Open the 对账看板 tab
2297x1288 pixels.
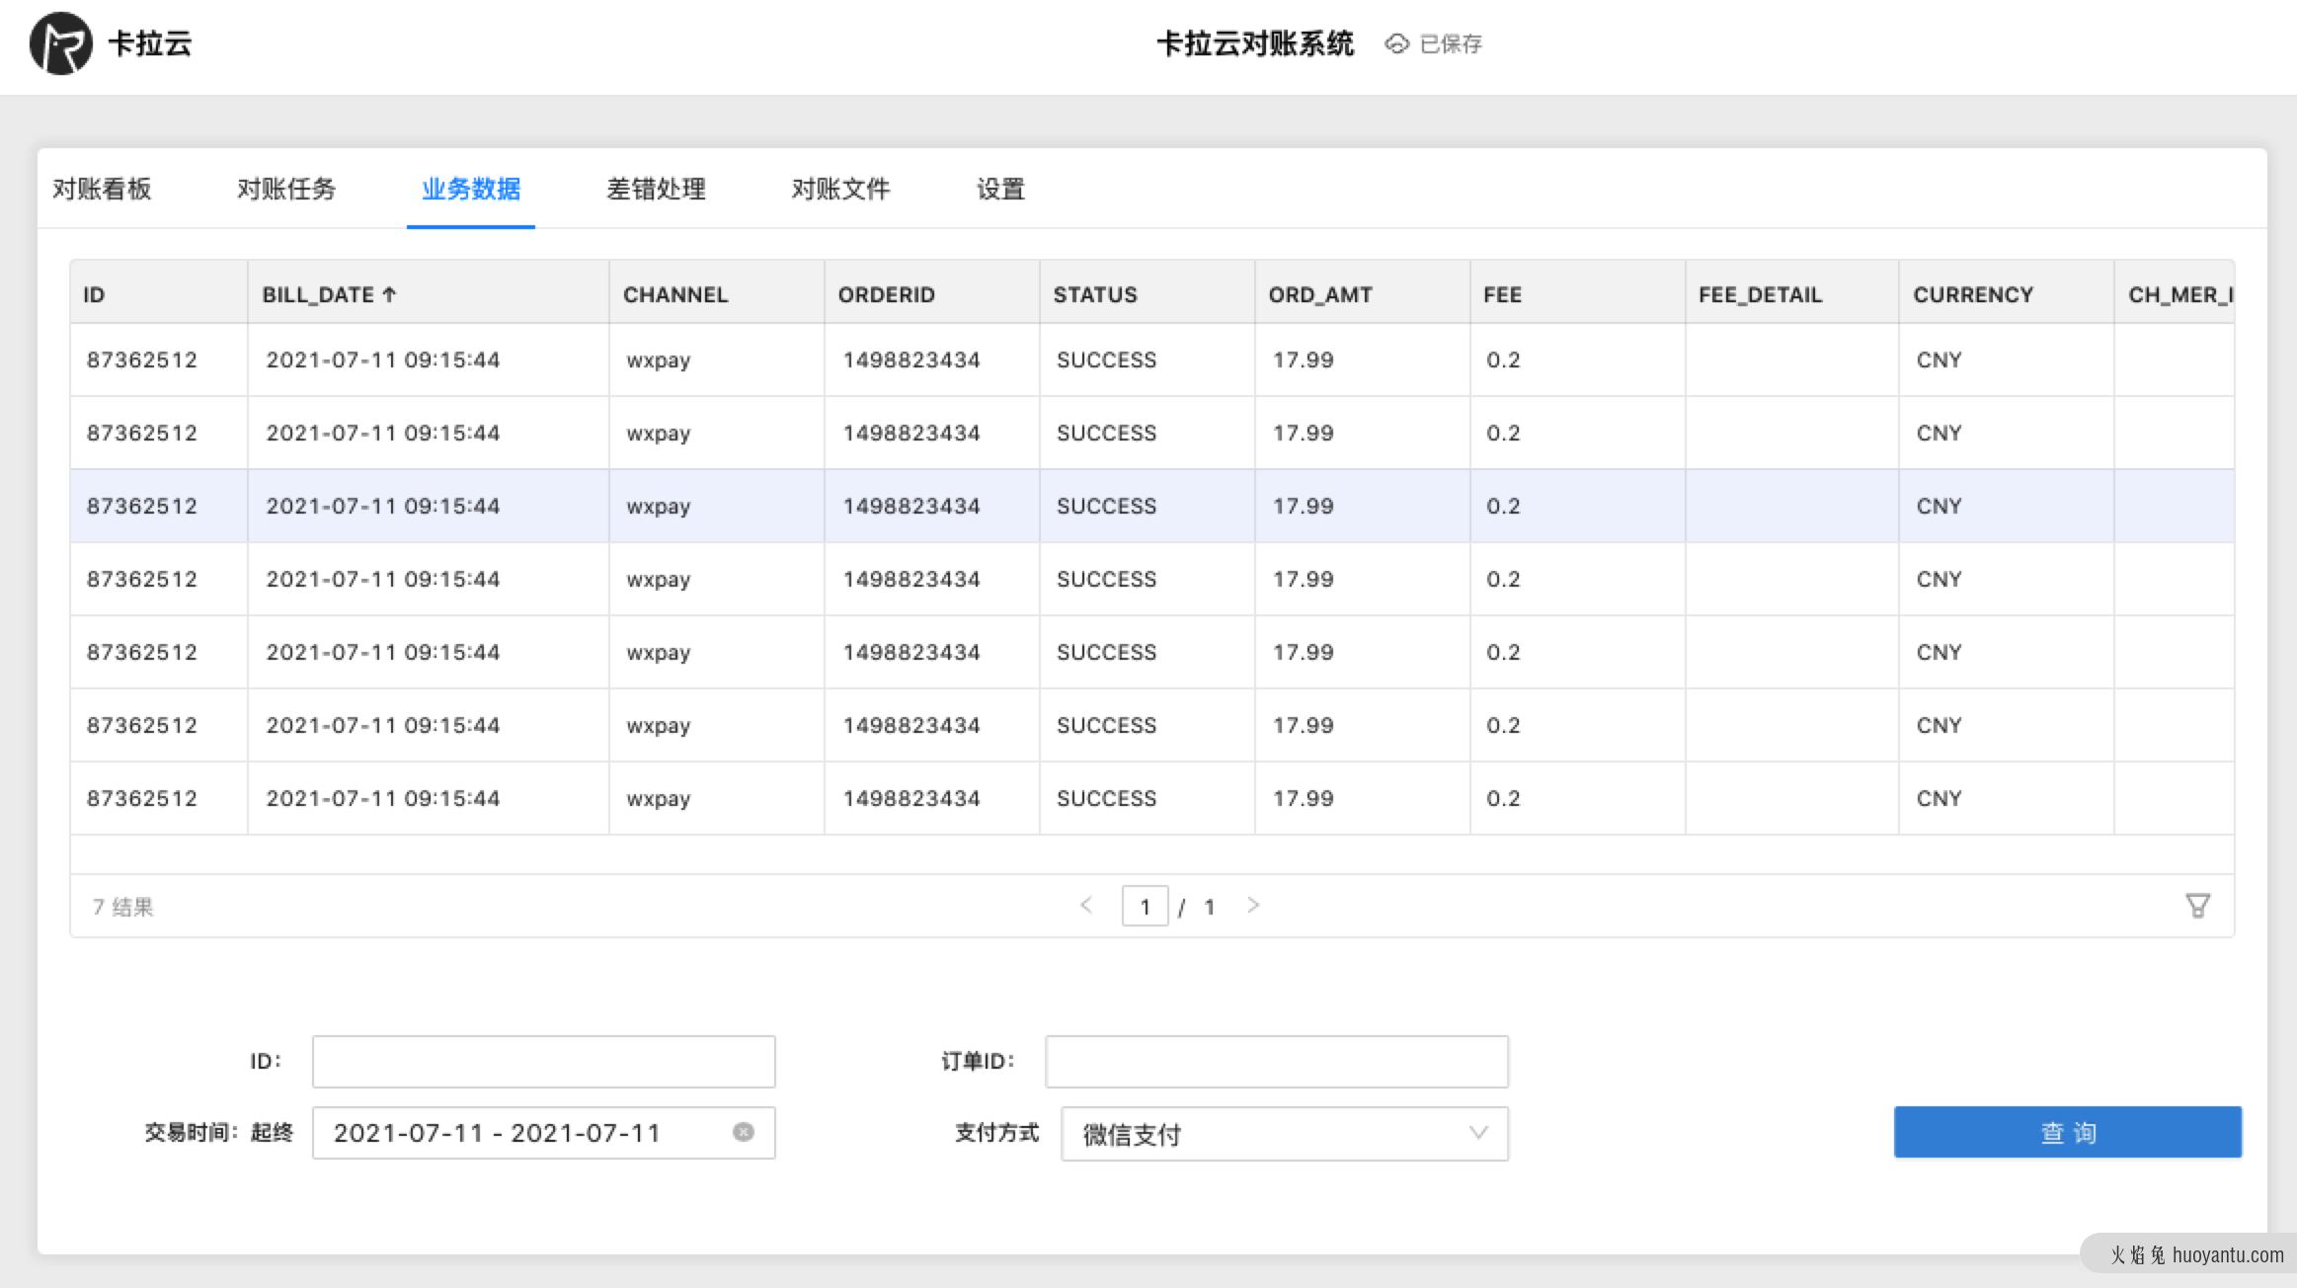[102, 189]
